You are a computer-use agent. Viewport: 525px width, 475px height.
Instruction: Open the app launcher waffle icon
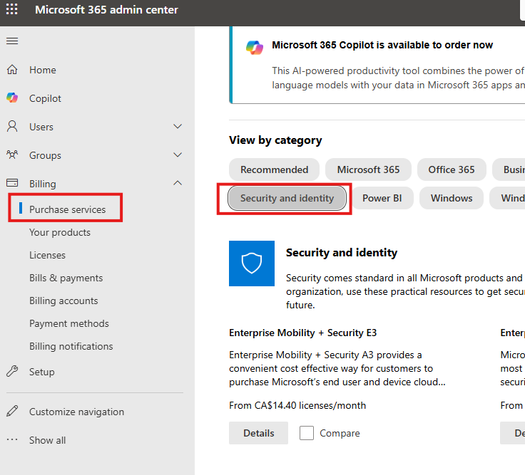point(12,9)
